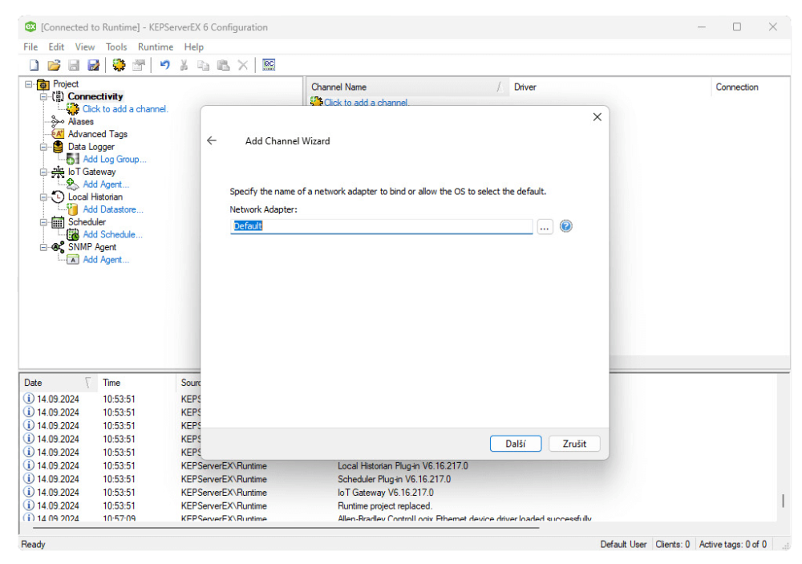
Task: Launch the Quick Client (QC) toolbar icon
Action: (x=269, y=65)
